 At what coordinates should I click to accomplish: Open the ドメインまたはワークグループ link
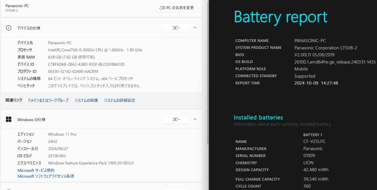click(x=48, y=100)
